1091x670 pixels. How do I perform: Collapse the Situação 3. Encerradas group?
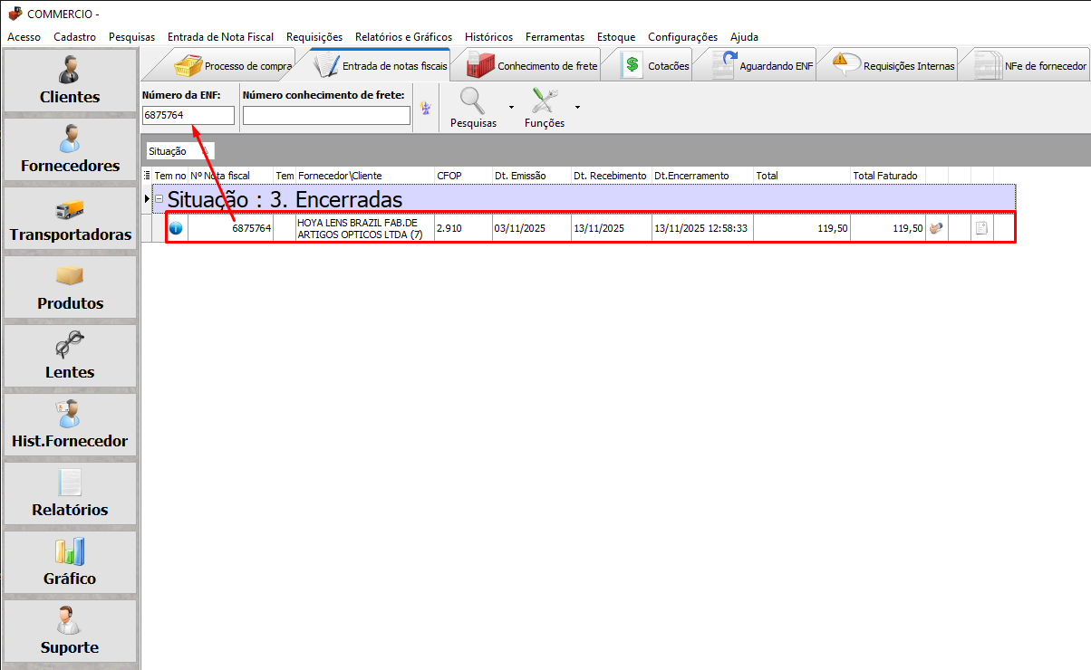click(x=159, y=199)
